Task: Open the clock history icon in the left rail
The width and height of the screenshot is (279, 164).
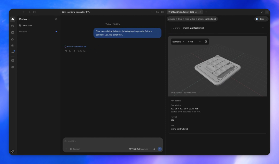Action: pyautogui.click(x=13, y=26)
